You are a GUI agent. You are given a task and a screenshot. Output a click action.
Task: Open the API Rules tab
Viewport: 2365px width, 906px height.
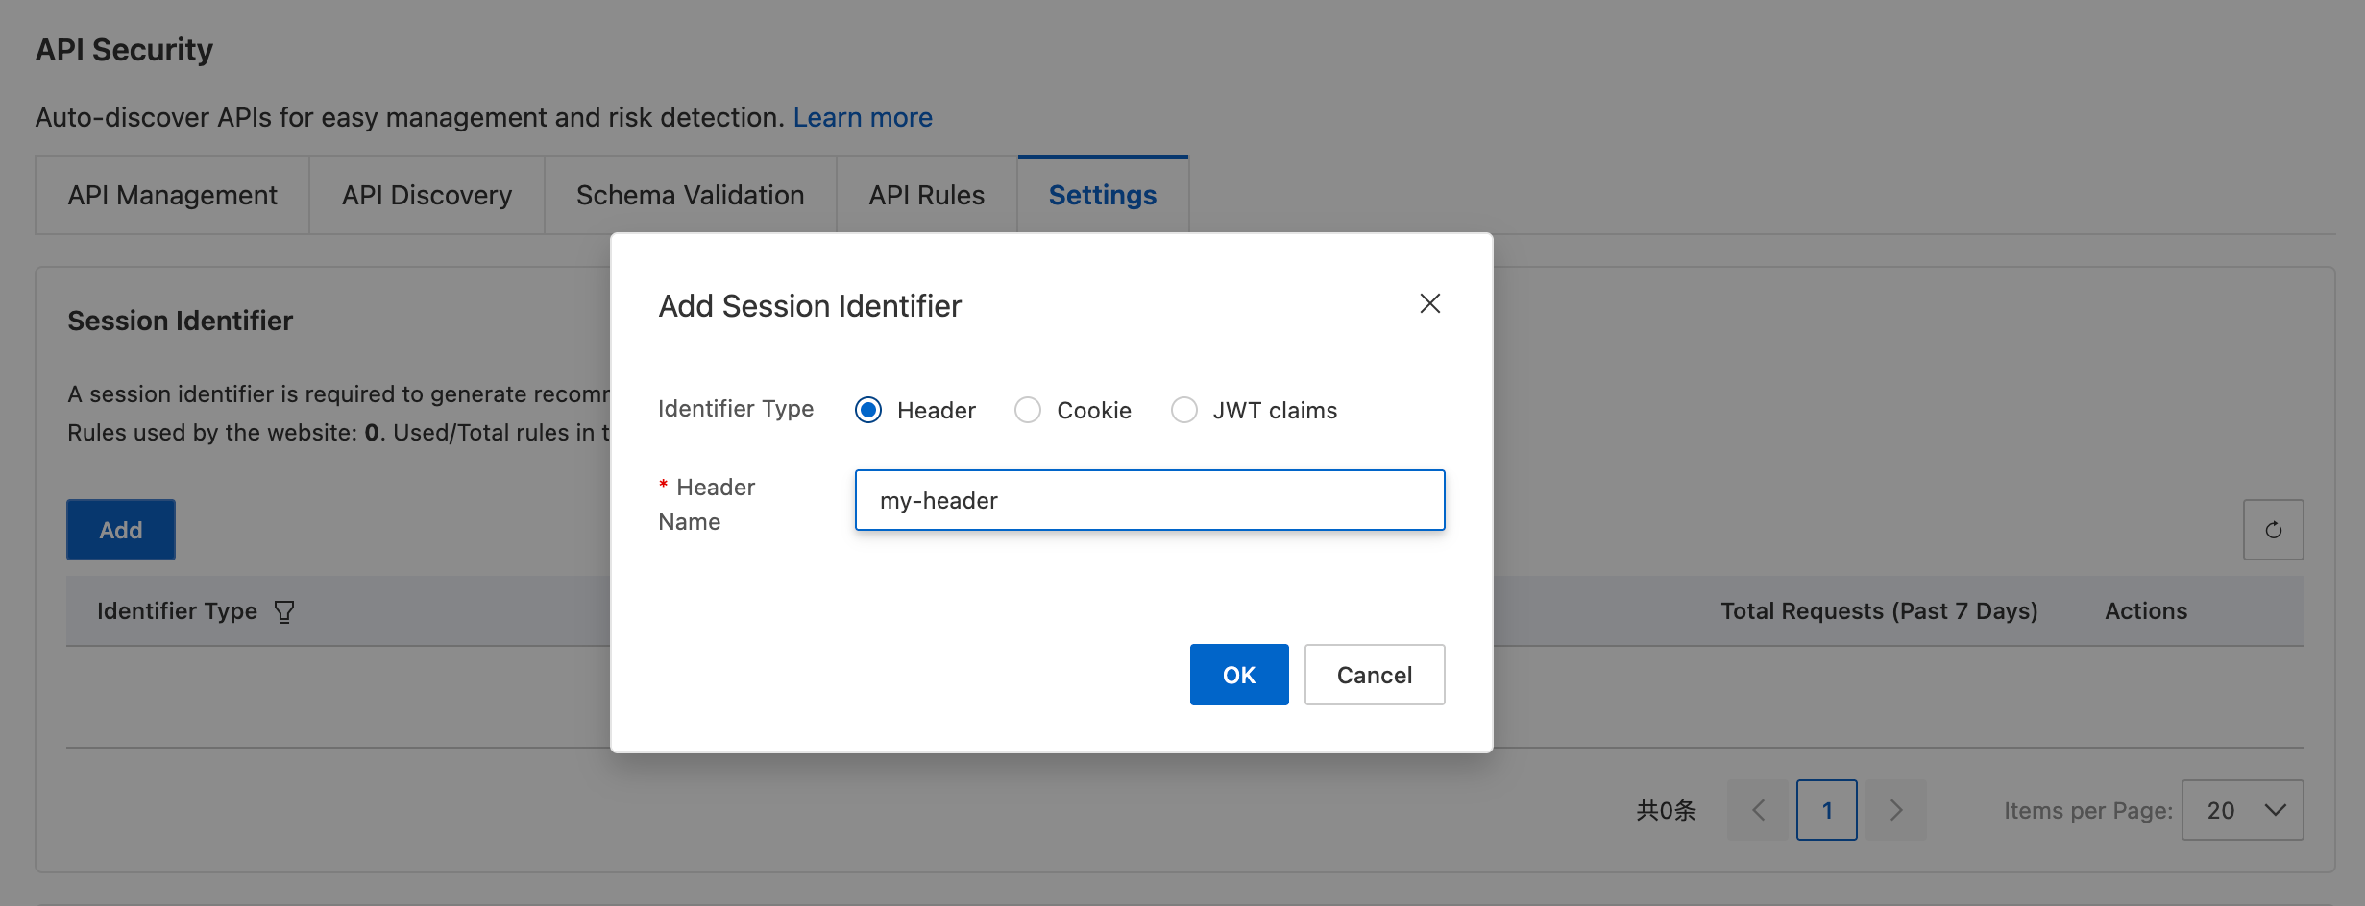926,195
